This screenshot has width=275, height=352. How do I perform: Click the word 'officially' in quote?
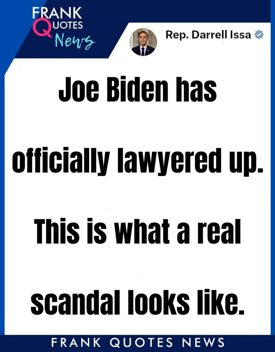[x=61, y=161]
